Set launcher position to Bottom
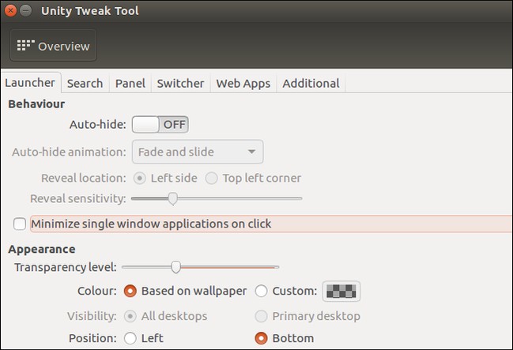The width and height of the screenshot is (513, 350). click(261, 338)
